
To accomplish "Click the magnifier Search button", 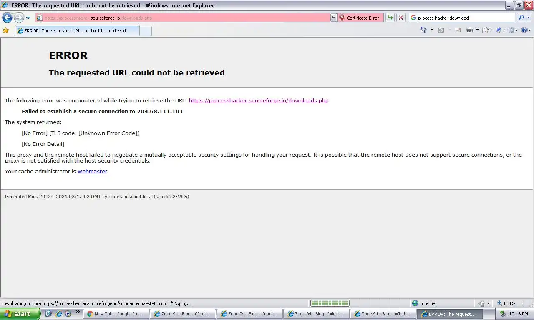I will pyautogui.click(x=521, y=17).
